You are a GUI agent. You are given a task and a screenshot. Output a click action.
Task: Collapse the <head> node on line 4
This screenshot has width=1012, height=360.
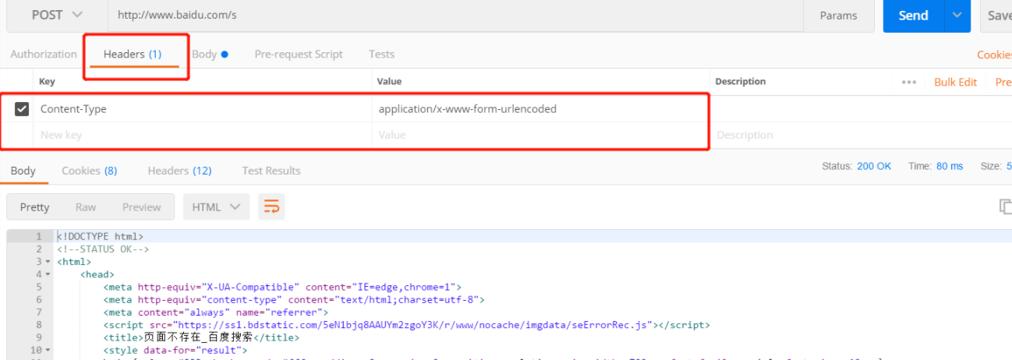[48, 274]
